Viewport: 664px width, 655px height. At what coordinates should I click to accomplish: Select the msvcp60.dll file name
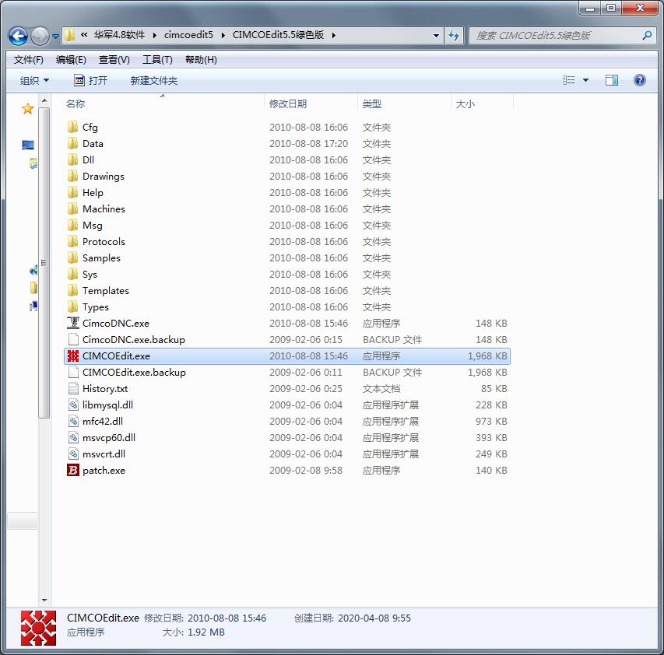[109, 437]
